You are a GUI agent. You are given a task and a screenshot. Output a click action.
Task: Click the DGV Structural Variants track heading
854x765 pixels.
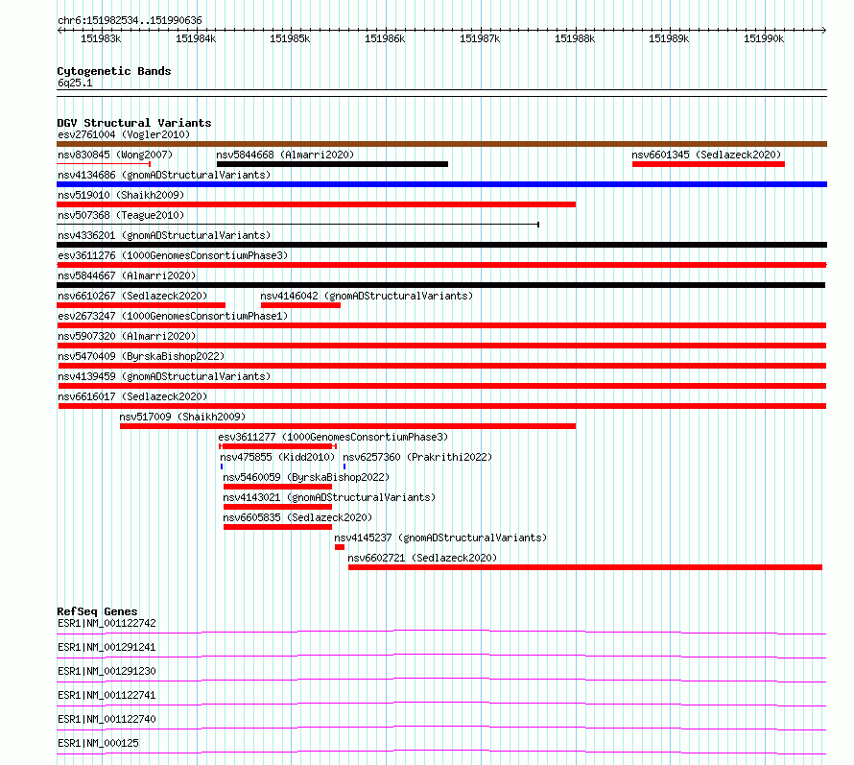point(134,123)
